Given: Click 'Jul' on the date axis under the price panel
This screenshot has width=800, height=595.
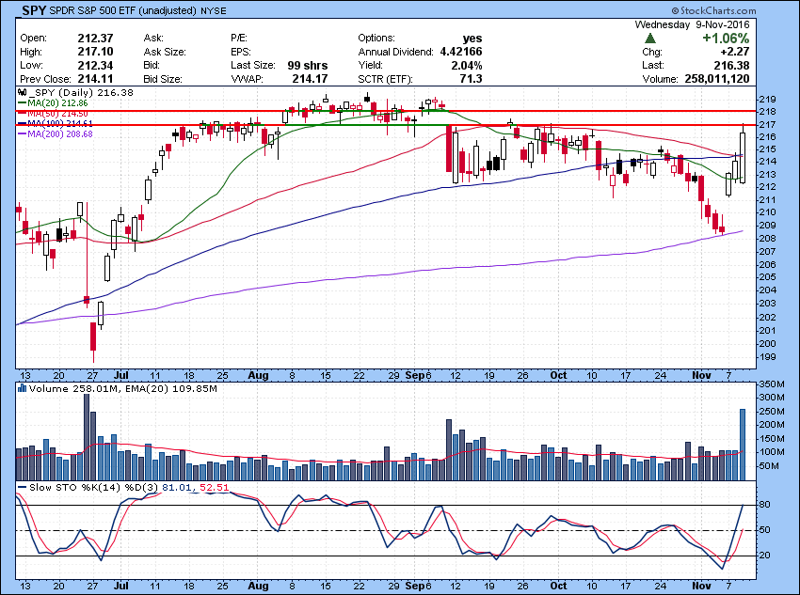Looking at the screenshot, I should (x=120, y=375).
